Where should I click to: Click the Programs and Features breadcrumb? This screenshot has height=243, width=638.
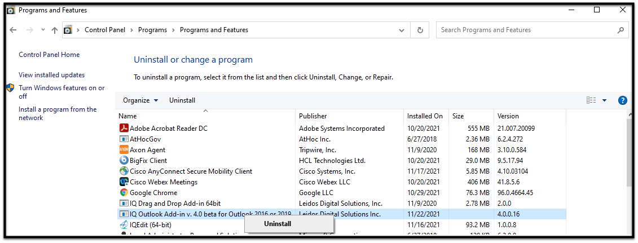point(214,30)
